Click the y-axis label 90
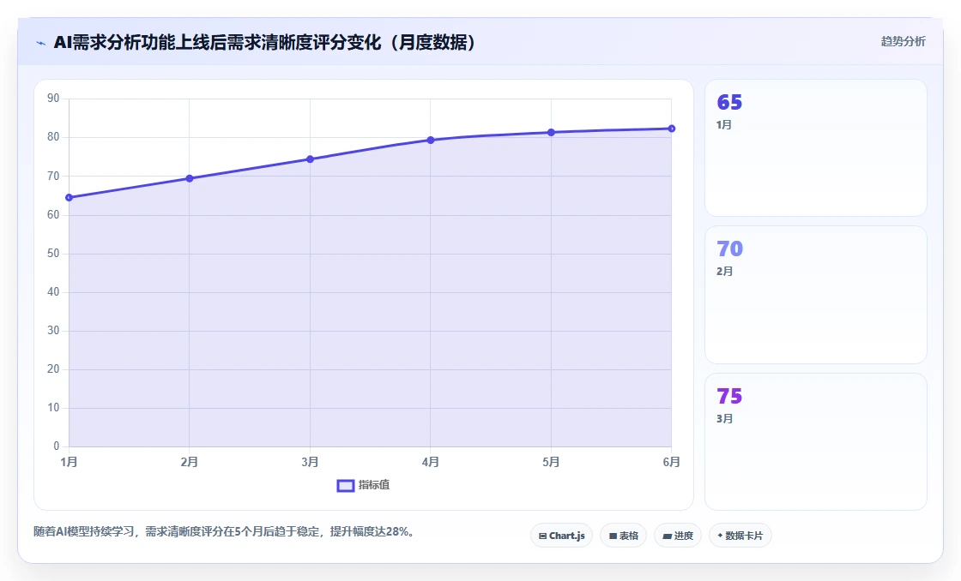This screenshot has width=961, height=581. (x=53, y=98)
